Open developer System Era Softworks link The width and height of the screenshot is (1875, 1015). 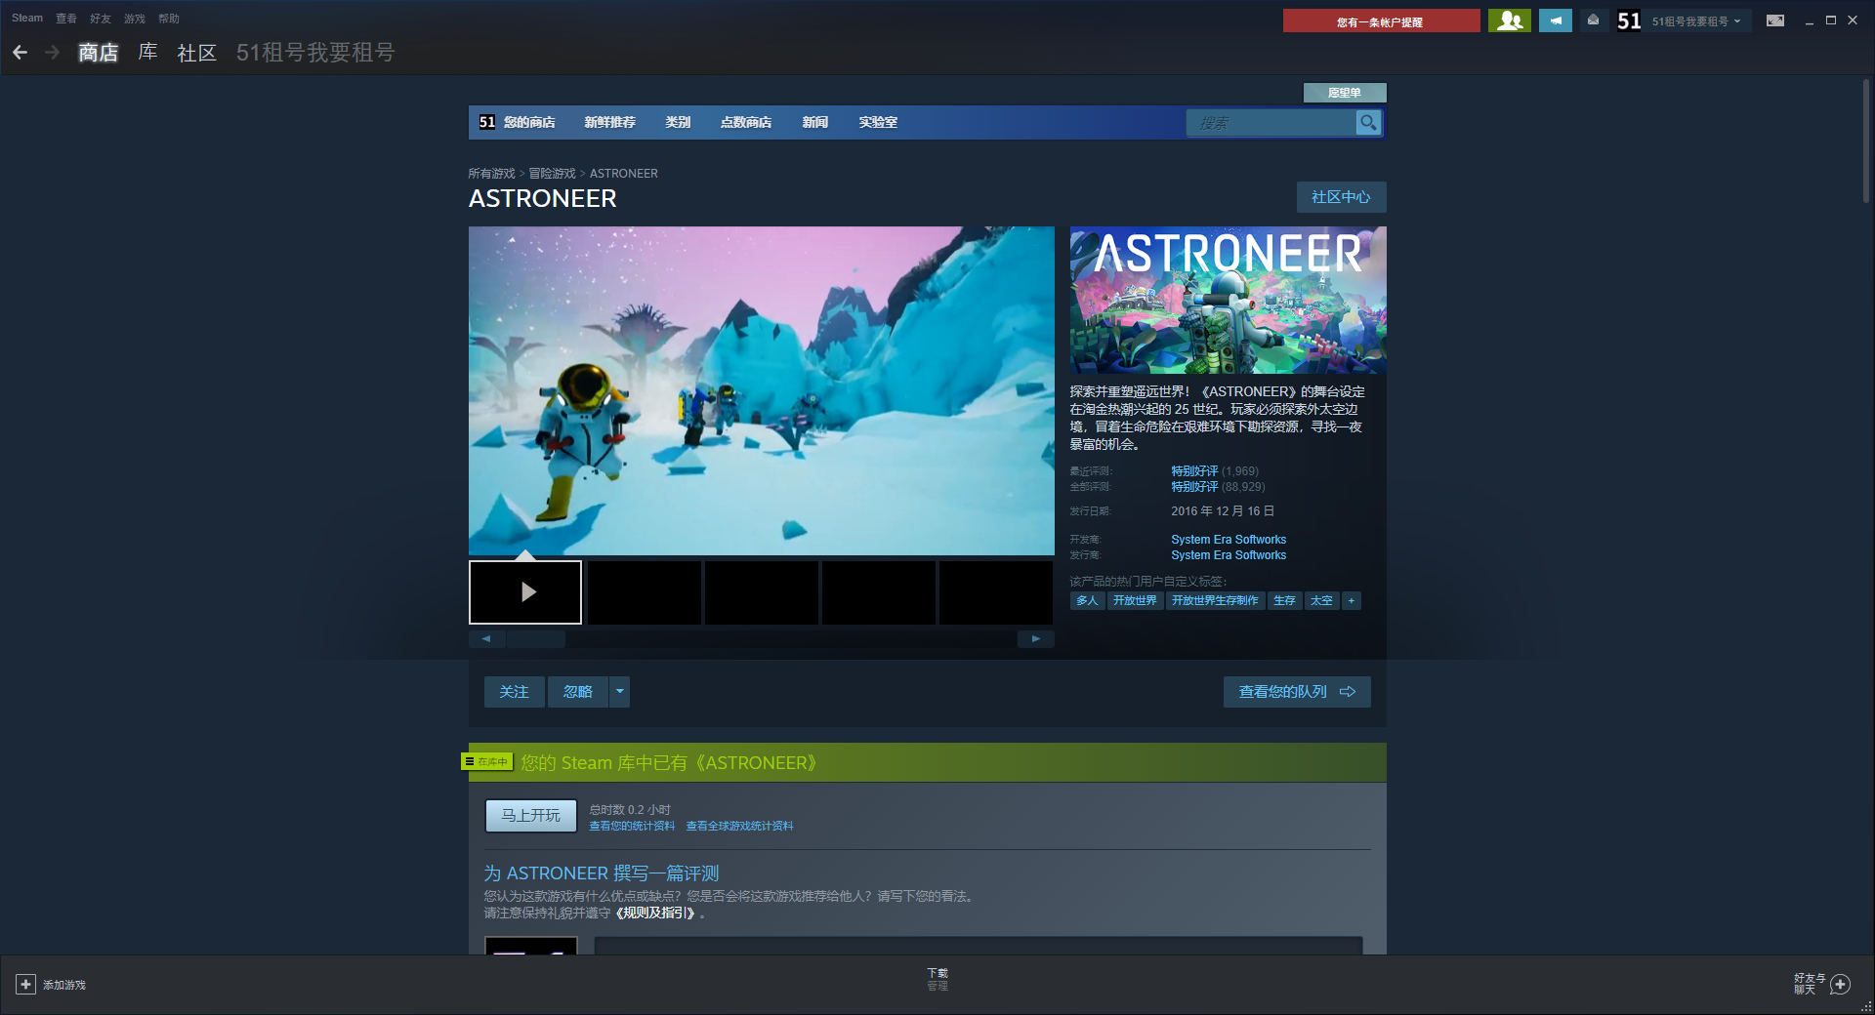click(1229, 540)
